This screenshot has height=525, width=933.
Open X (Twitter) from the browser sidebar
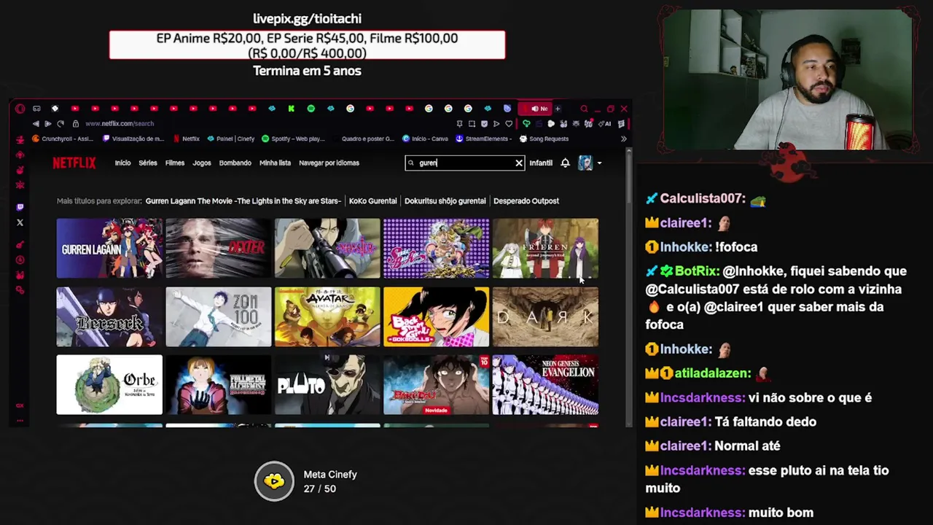pos(20,222)
